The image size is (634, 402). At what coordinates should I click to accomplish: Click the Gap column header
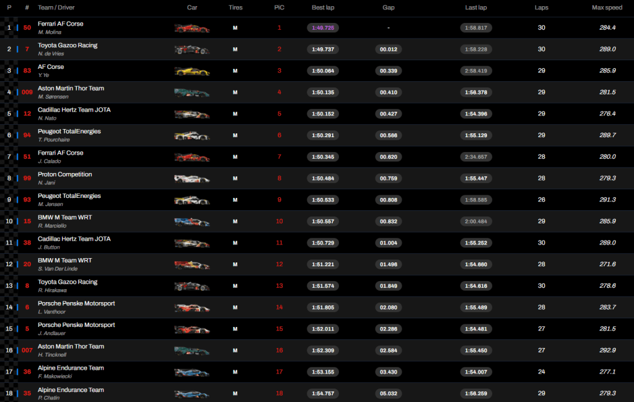click(x=388, y=7)
